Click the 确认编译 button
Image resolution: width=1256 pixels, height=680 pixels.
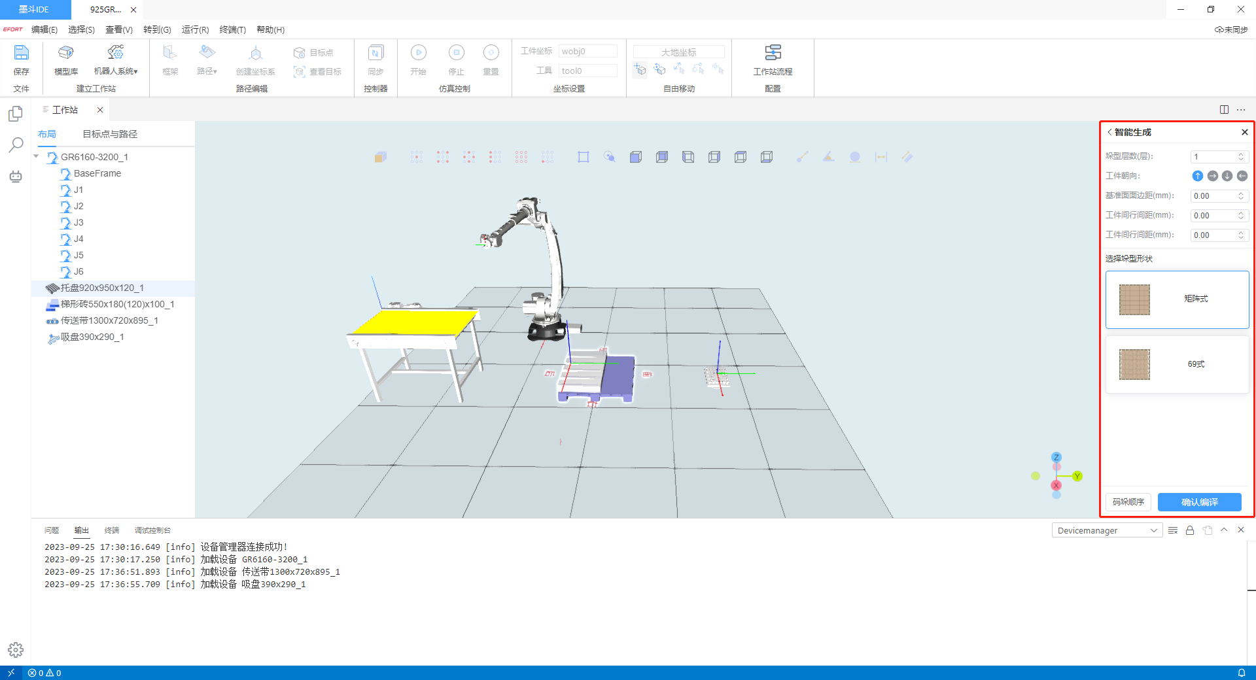1199,502
